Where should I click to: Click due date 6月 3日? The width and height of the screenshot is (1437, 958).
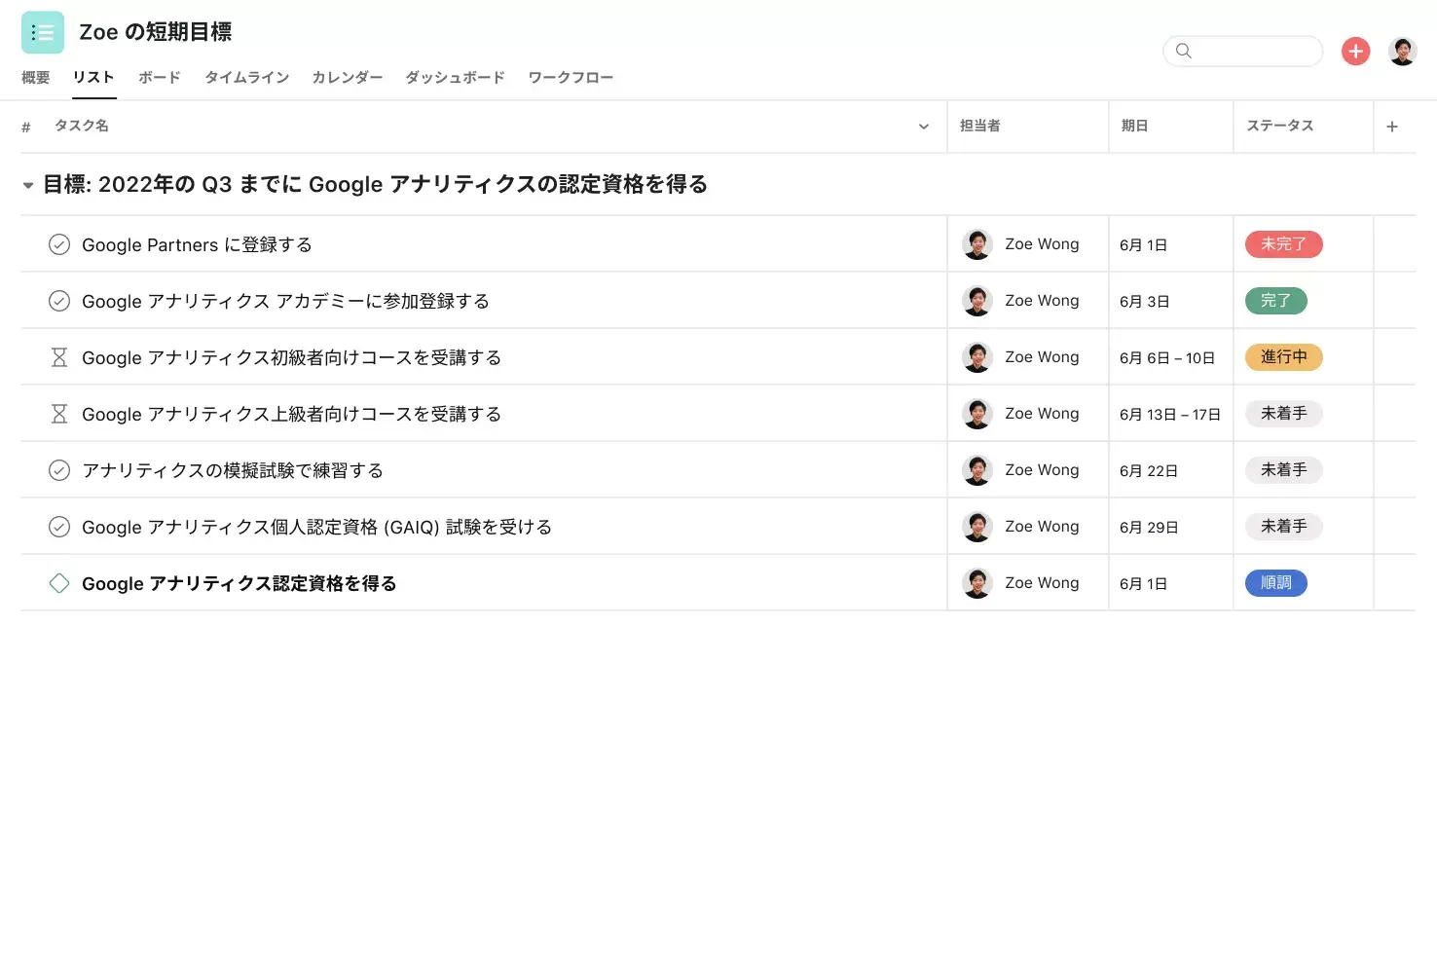tap(1145, 302)
